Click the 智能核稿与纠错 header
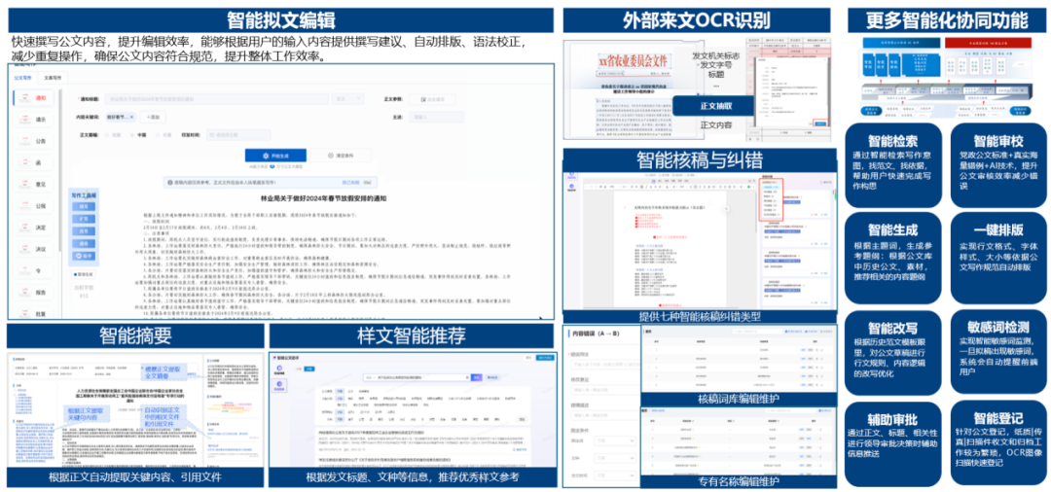 (x=700, y=160)
